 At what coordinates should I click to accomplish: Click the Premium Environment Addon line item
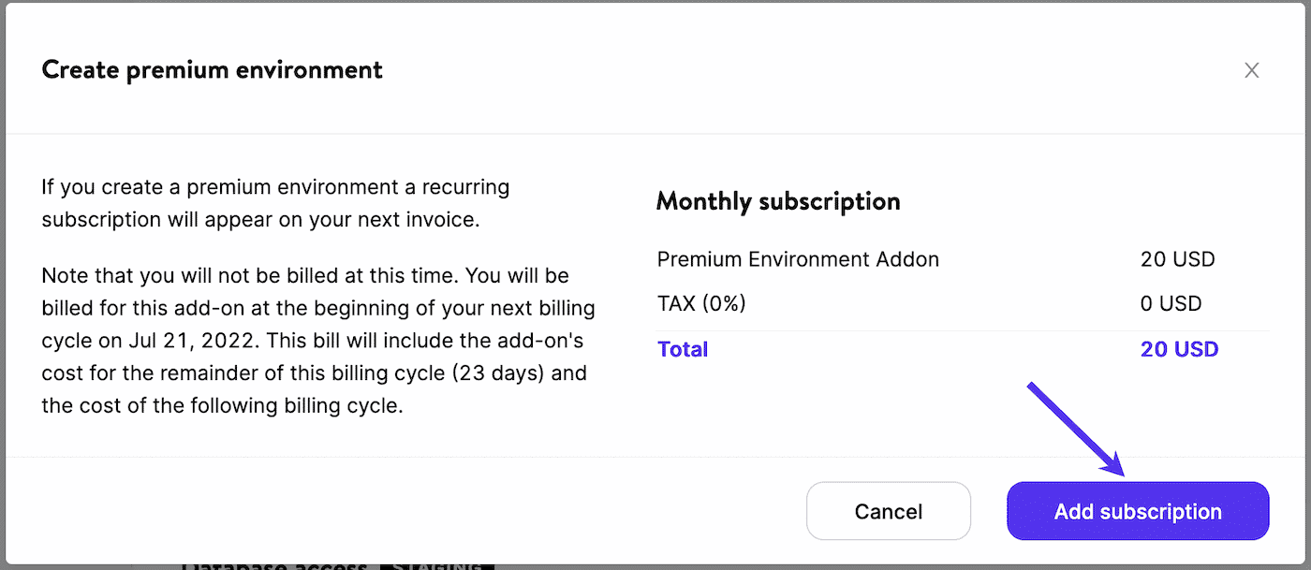[798, 259]
